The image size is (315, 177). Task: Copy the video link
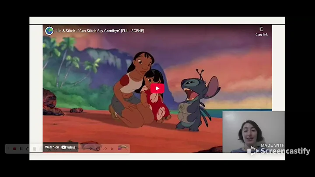[x=261, y=32]
